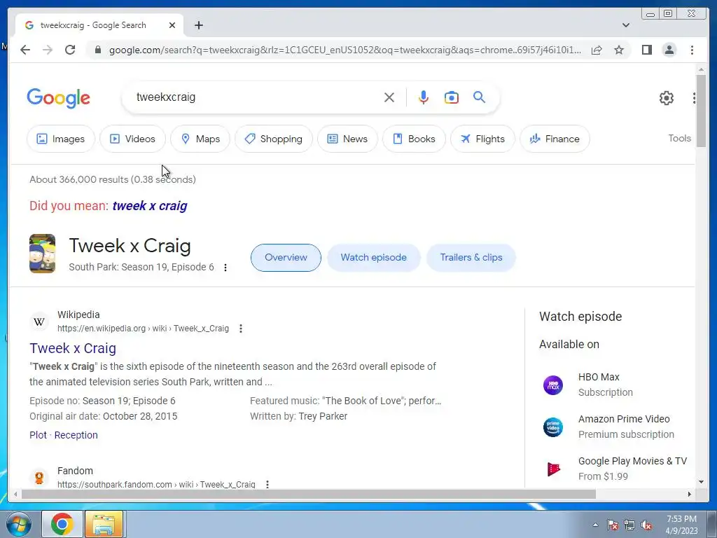Image resolution: width=717 pixels, height=538 pixels.
Task: Click the muted volume tray icon
Action: 646,525
